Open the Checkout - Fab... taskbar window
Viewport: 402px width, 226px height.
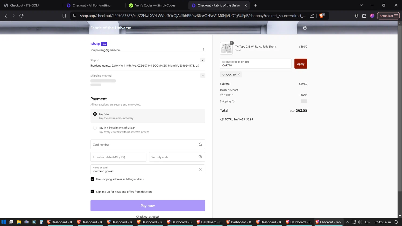point(329,222)
